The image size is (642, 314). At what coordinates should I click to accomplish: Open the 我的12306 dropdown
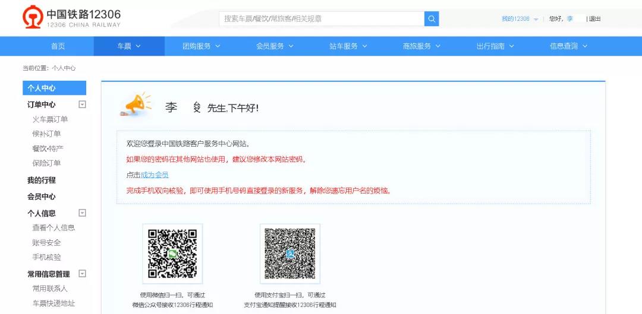[519, 19]
